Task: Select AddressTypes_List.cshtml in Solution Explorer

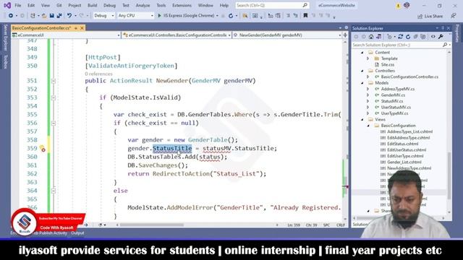Action: point(410,131)
